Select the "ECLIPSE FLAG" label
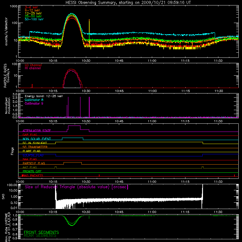The width and height of the screenshot is (242, 242). pyautogui.click(x=33, y=155)
